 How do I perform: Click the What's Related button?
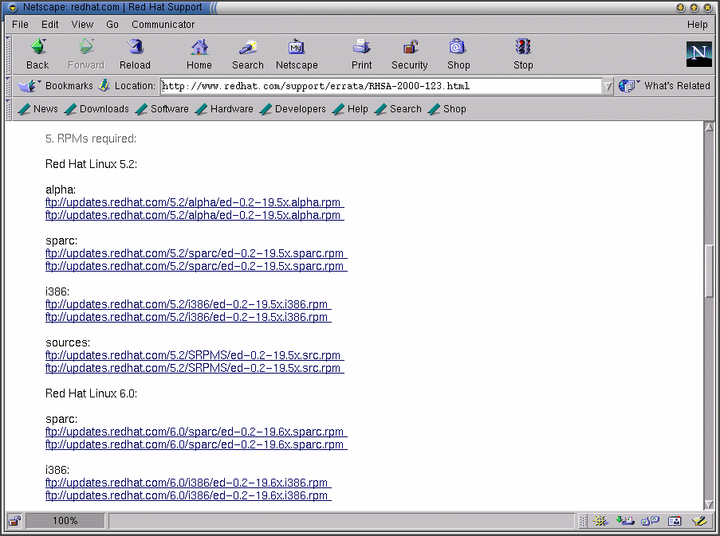pos(664,86)
